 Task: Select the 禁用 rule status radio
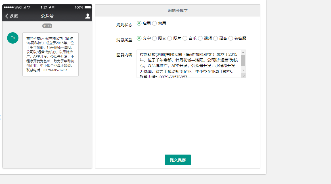tap(154, 23)
